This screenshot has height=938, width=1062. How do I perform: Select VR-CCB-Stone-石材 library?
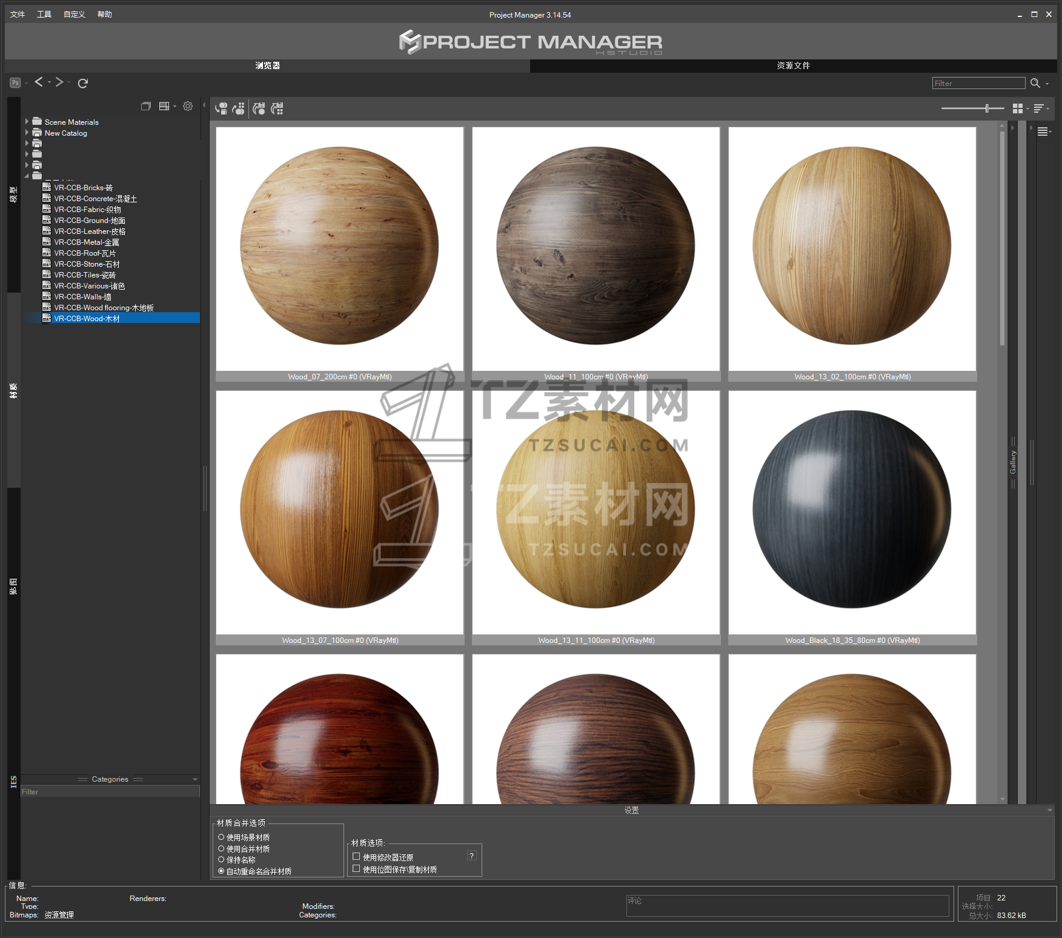click(x=87, y=264)
